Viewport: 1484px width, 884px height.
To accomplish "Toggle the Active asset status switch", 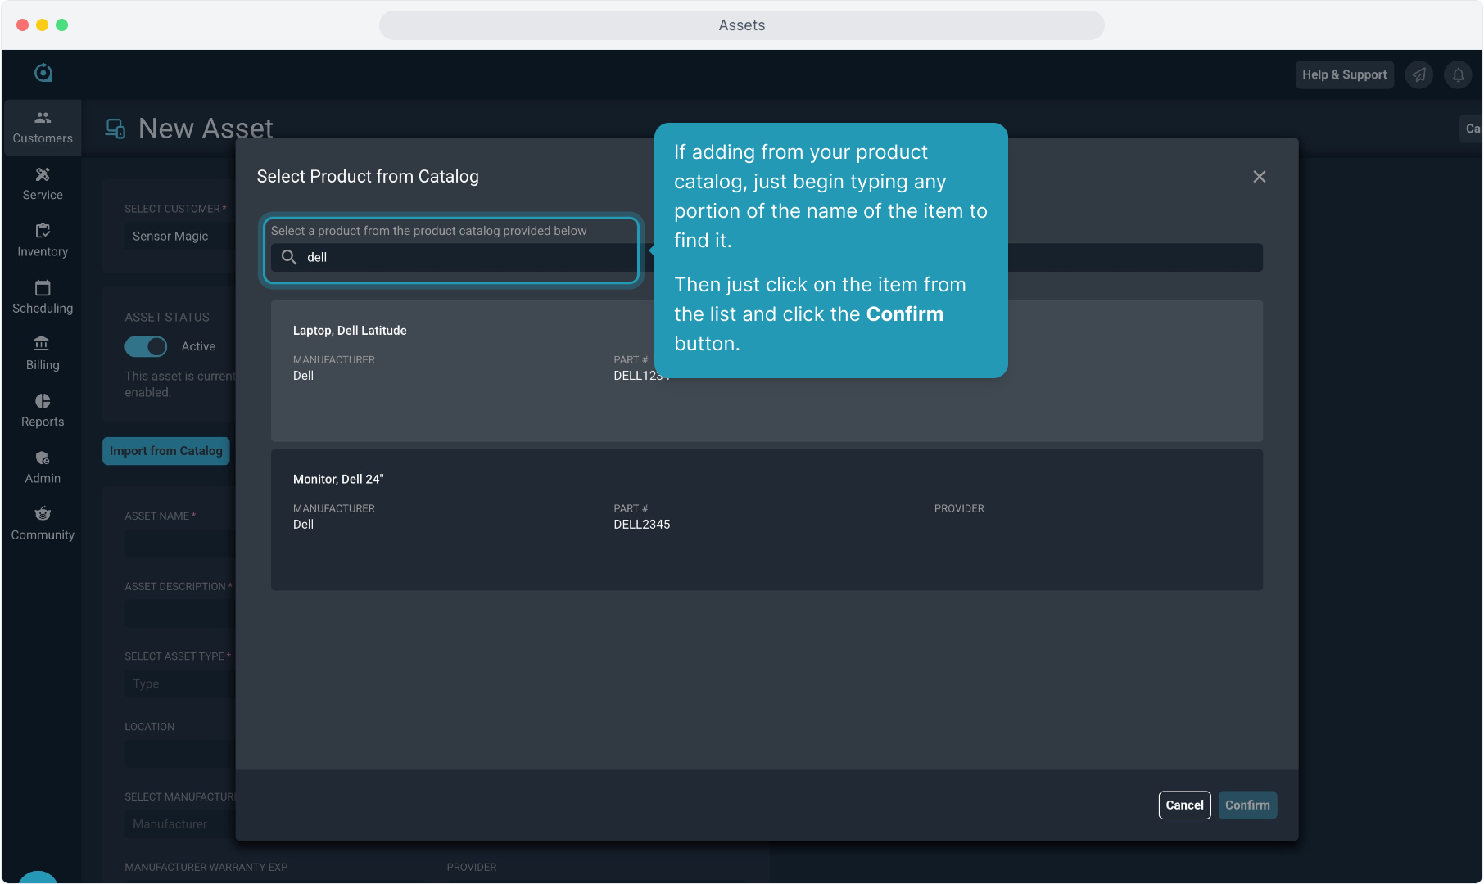I will coord(146,346).
